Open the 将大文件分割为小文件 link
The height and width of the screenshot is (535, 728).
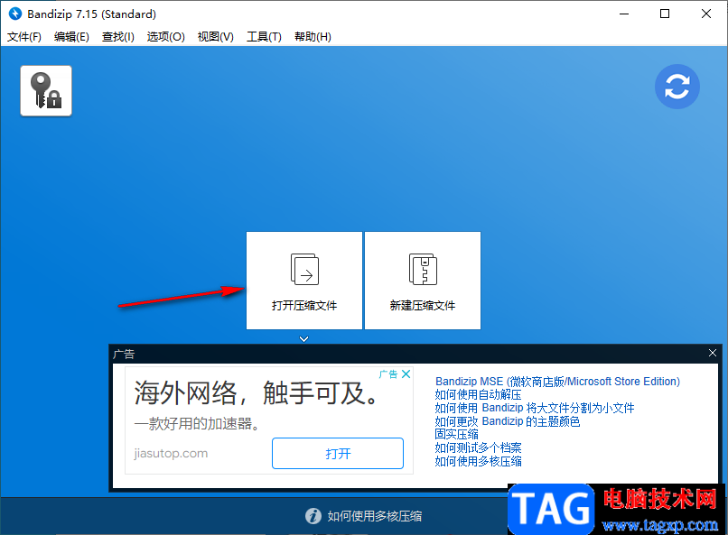pos(535,408)
